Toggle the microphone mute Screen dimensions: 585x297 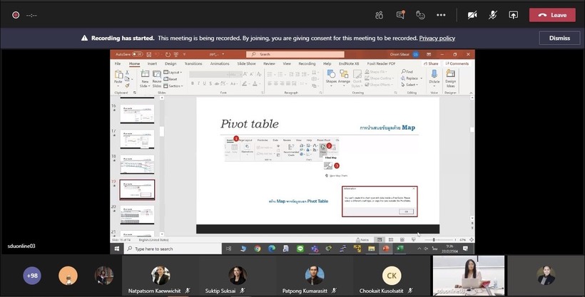tap(492, 14)
